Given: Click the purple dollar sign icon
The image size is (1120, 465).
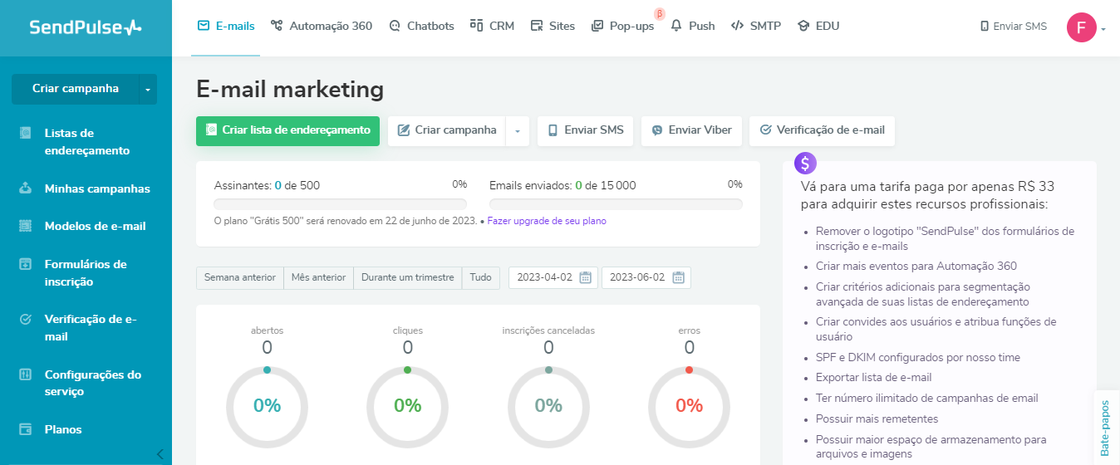Looking at the screenshot, I should tap(805, 163).
